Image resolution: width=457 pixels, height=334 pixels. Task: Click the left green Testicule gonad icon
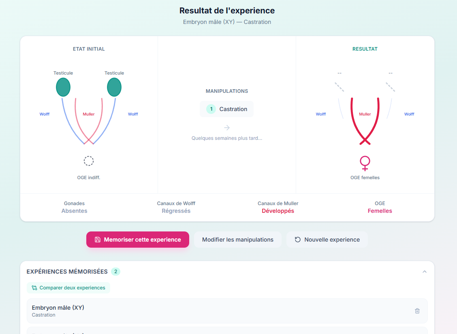(x=63, y=87)
